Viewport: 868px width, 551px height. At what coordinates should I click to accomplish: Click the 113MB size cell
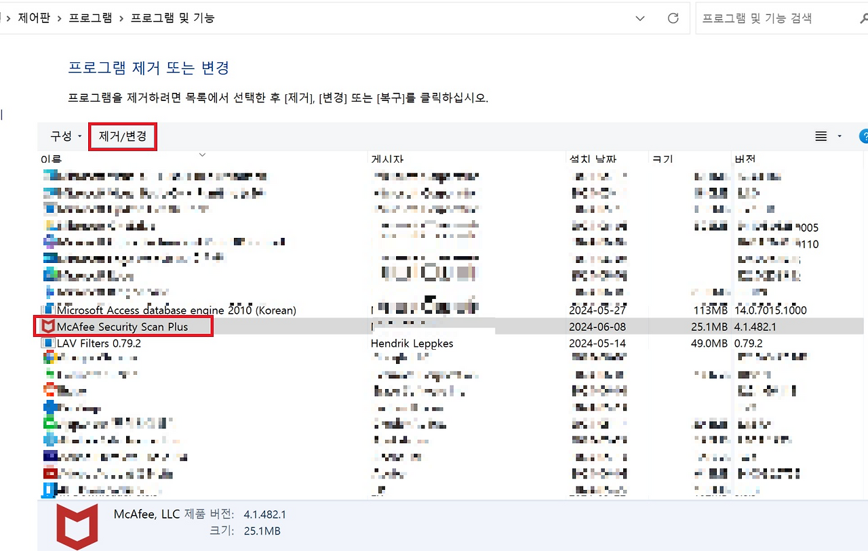pos(711,310)
